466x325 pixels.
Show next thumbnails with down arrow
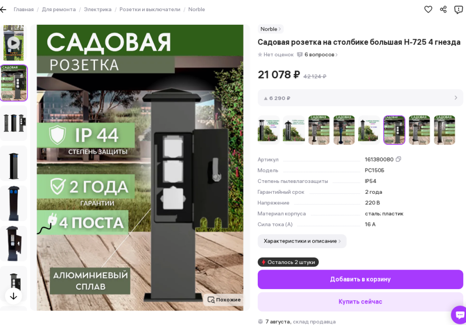pos(14,296)
